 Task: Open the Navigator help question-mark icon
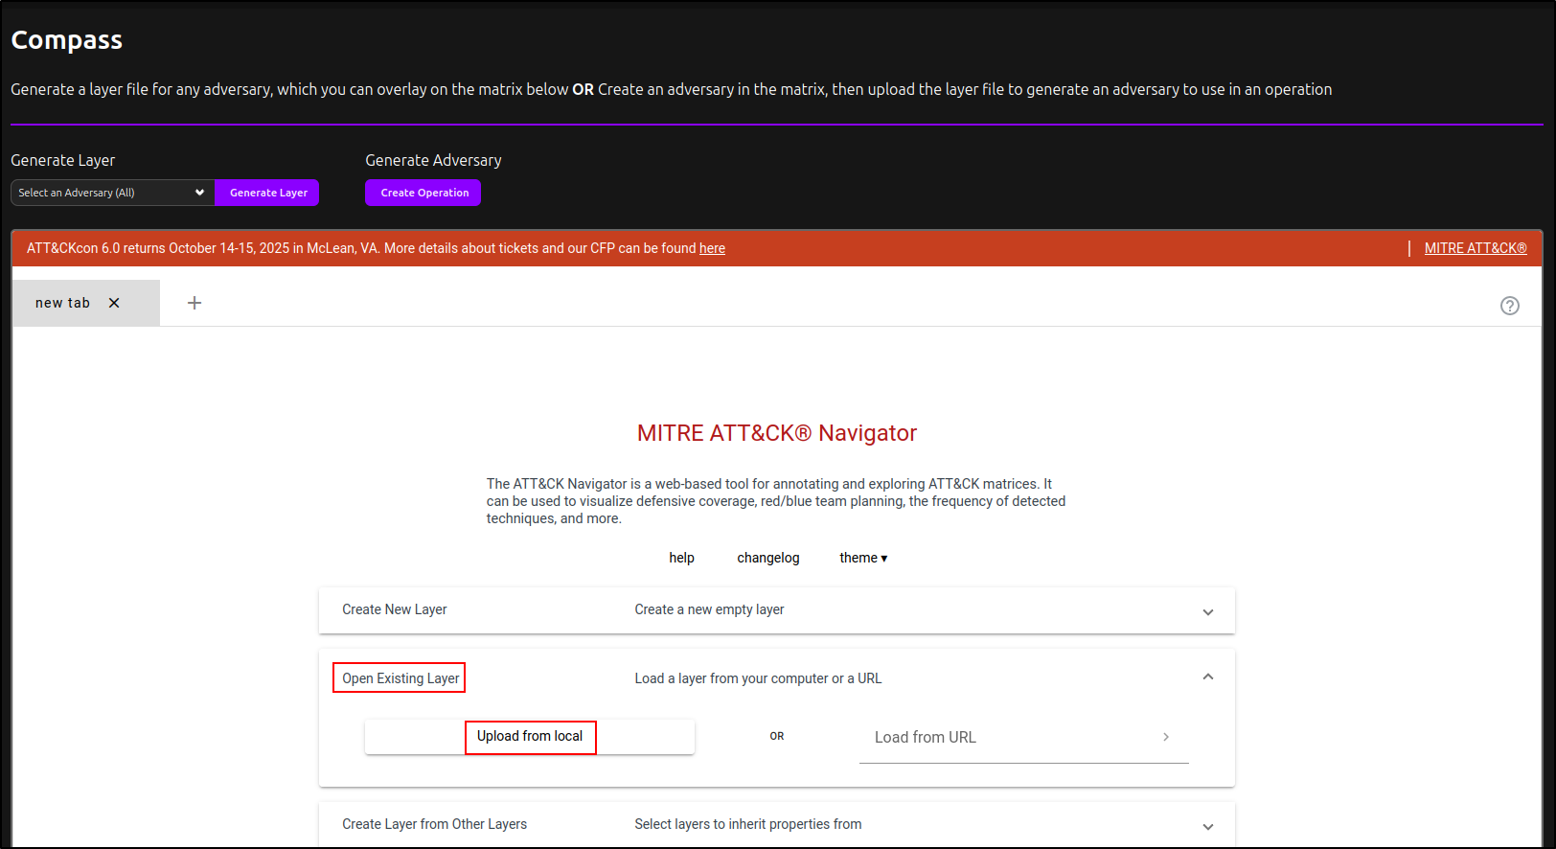(1509, 306)
